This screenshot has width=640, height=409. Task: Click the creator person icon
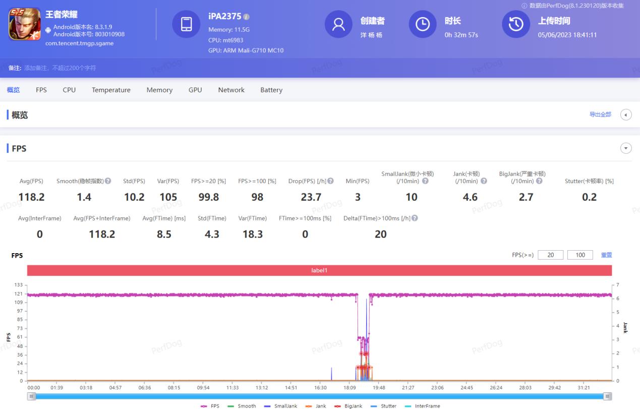tap(338, 24)
